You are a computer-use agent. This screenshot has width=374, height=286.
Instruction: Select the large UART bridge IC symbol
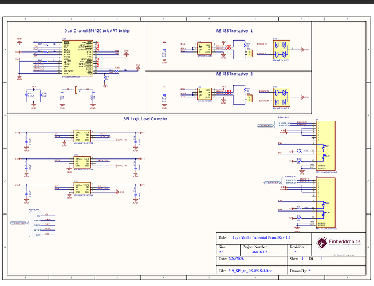point(77,58)
